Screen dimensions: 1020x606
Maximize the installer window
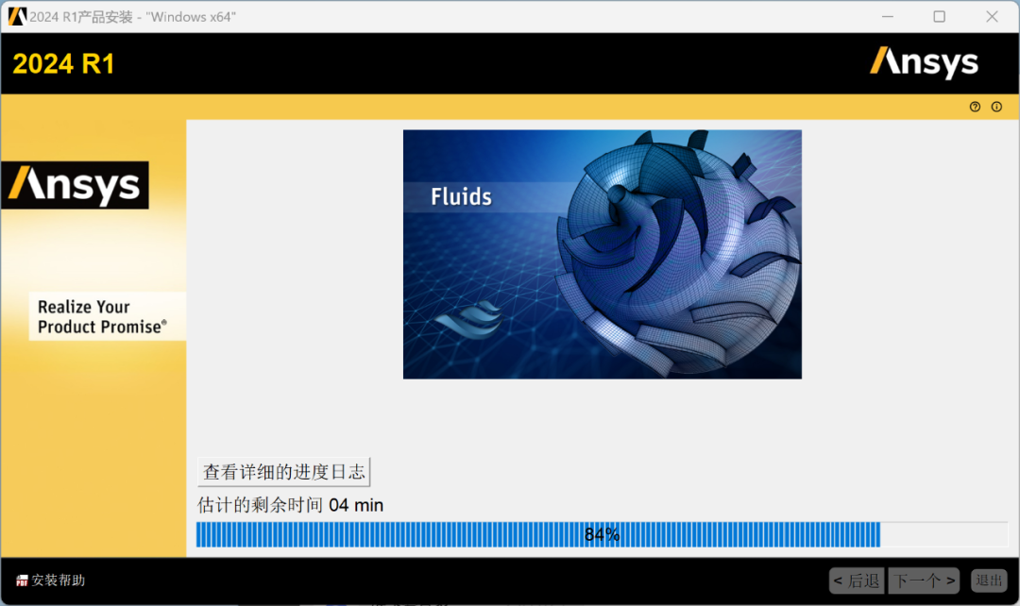940,16
